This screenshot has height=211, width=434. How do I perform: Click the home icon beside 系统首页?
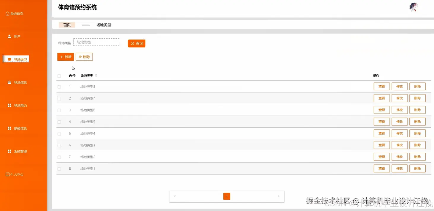point(7,13)
